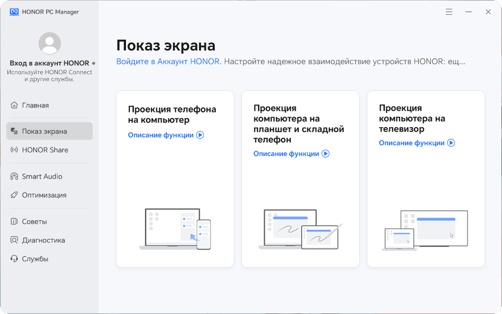Open Диагностика in the sidebar

(50, 240)
